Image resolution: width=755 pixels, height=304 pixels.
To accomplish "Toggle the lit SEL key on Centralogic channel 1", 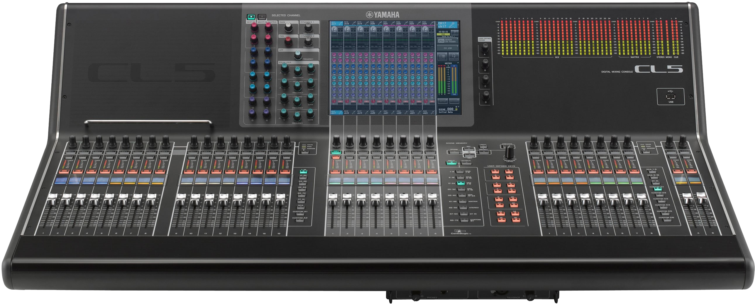I will (x=336, y=152).
